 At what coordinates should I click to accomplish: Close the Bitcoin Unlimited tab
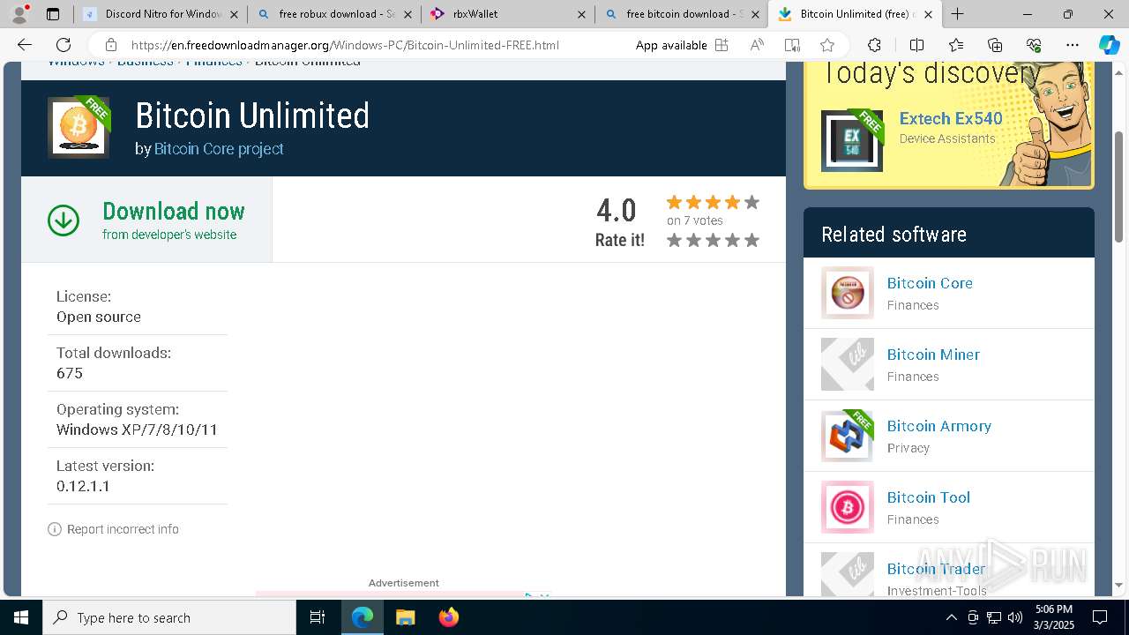click(928, 14)
